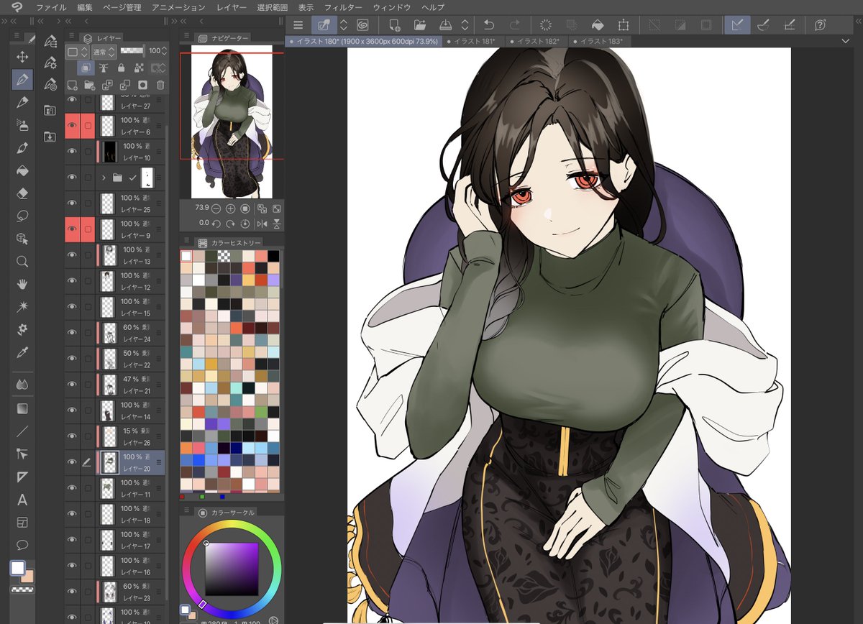
Task: Select the Pencil tool
Action: pos(22,102)
